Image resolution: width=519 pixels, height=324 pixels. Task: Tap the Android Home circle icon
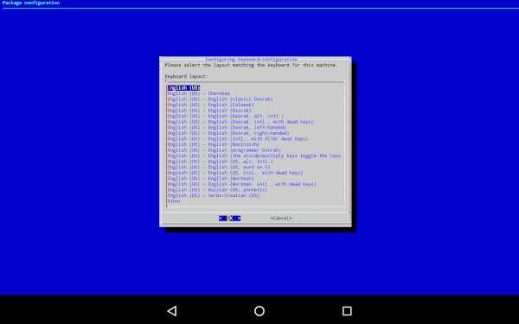(x=259, y=311)
